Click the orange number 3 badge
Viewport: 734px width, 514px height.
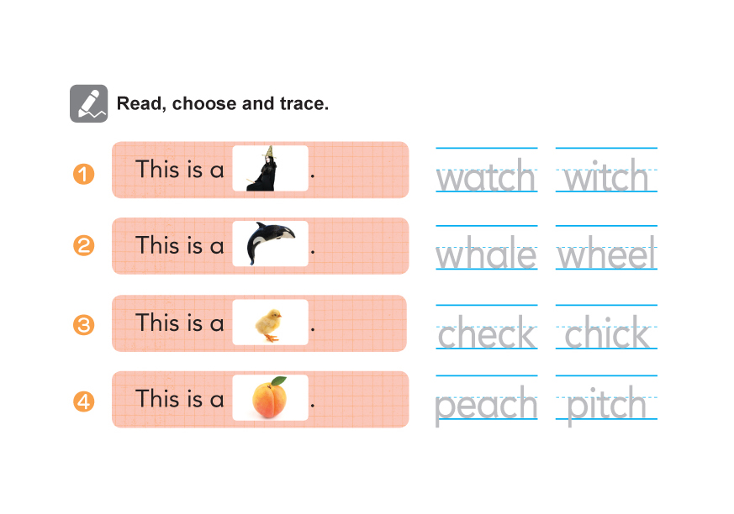[x=84, y=324]
